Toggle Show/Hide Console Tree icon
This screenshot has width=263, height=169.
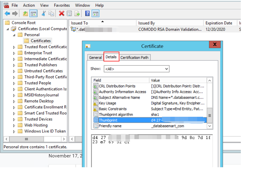(33, 14)
